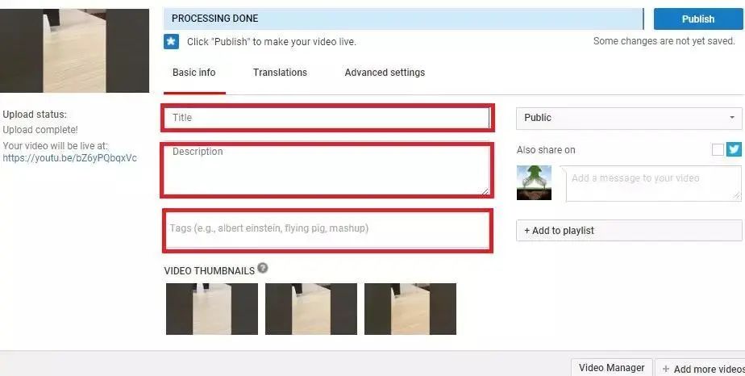Image resolution: width=745 pixels, height=376 pixels.
Task: Click the dropdown arrow in the privacy box
Action: pos(732,118)
